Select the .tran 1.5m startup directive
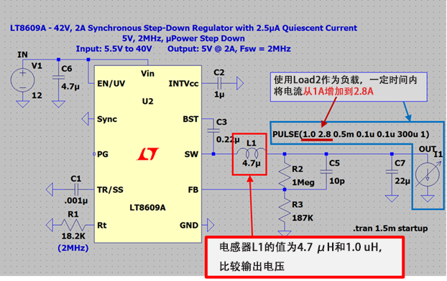This screenshot has width=447, height=281. tap(390, 228)
